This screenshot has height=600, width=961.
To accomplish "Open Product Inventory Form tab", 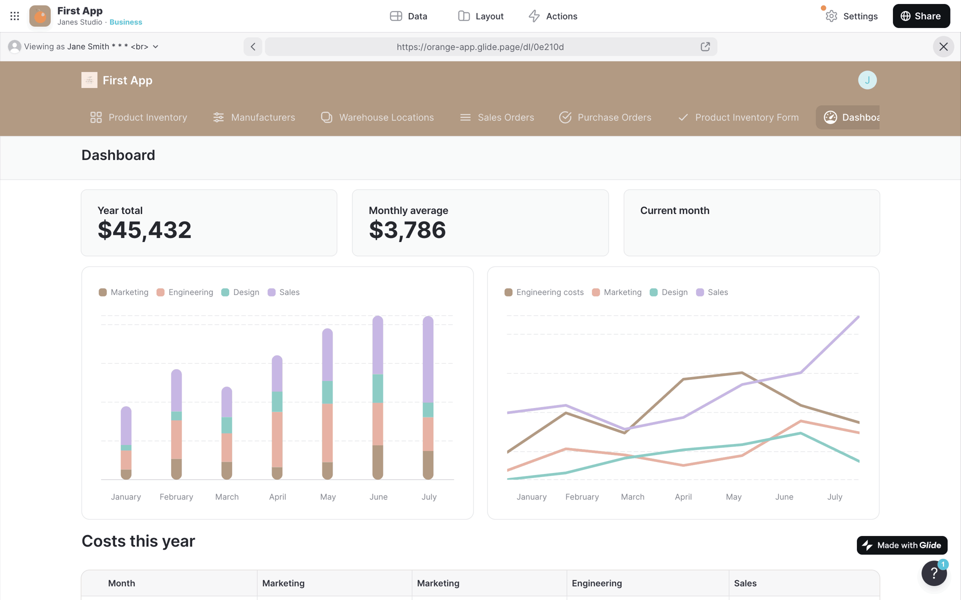I will tap(738, 117).
